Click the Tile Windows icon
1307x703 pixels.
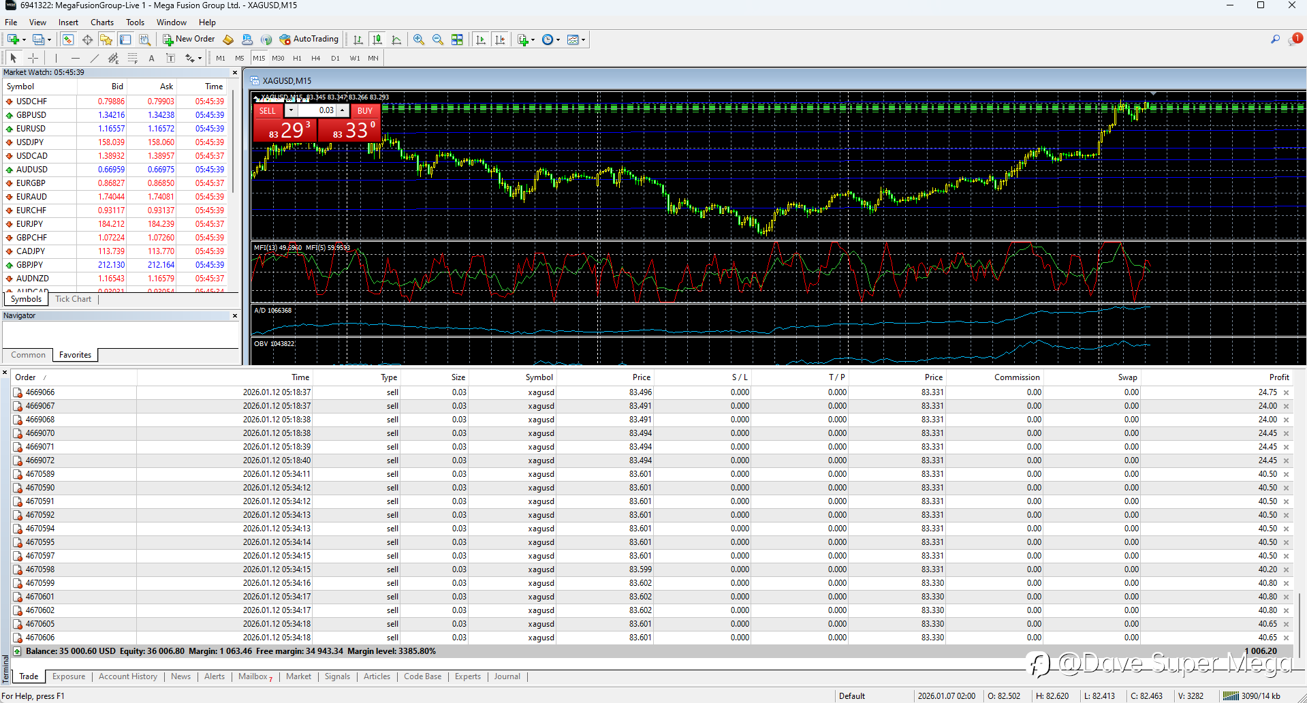[x=457, y=40]
